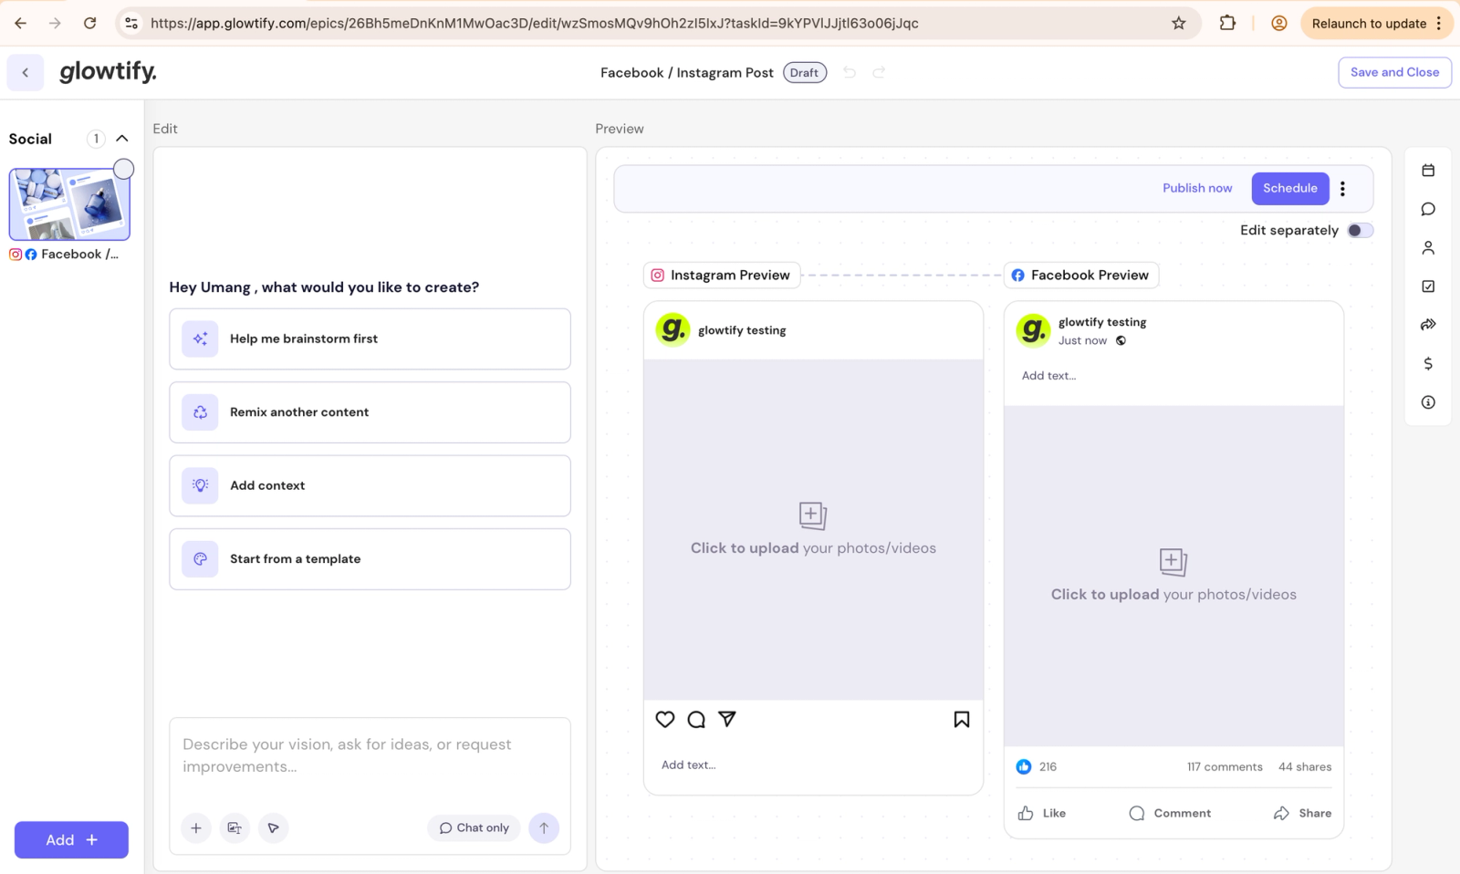Go back using the glowtify back chevron
The image size is (1460, 874).
26,73
